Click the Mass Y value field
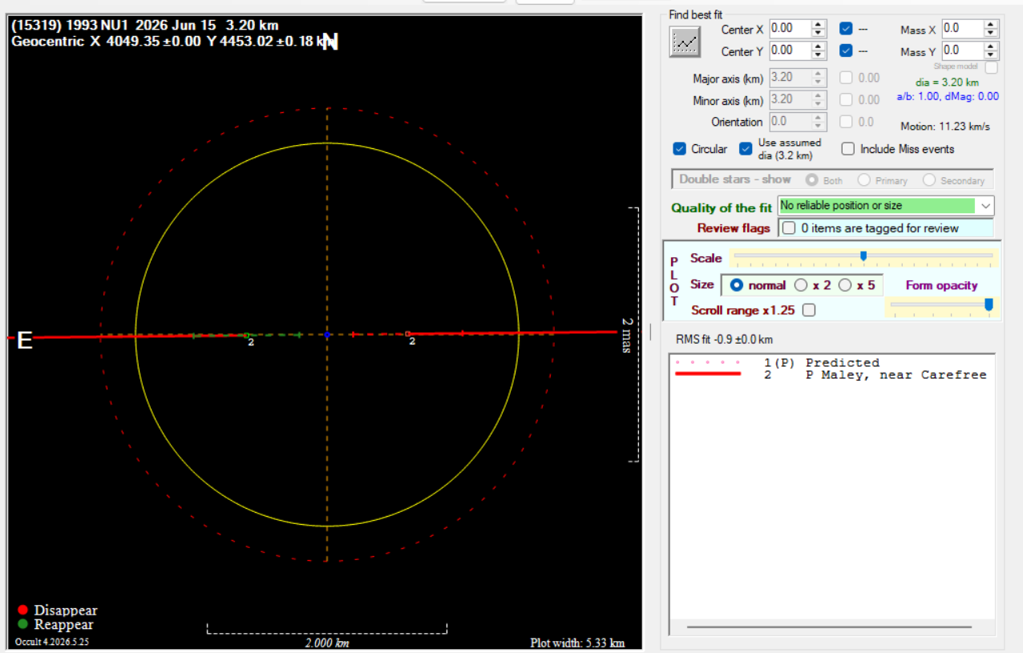Screen dimensions: 1023x653 tap(962, 50)
